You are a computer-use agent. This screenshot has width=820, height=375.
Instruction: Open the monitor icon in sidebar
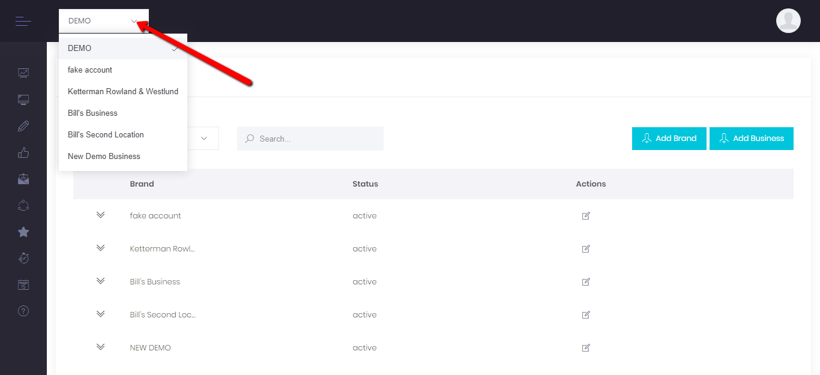click(23, 100)
